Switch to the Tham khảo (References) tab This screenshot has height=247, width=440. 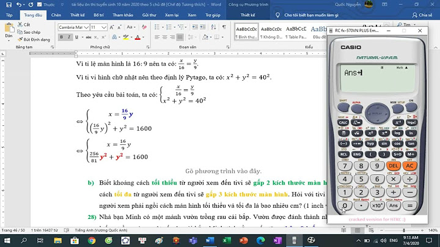(x=123, y=15)
